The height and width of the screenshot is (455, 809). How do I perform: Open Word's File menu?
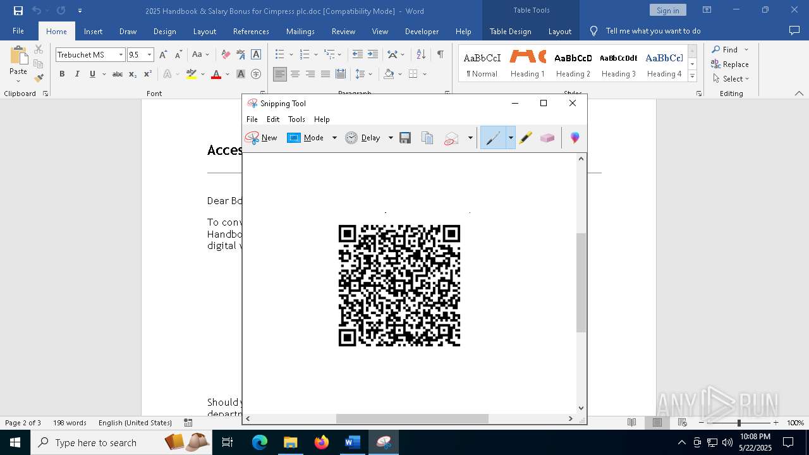[x=18, y=31]
